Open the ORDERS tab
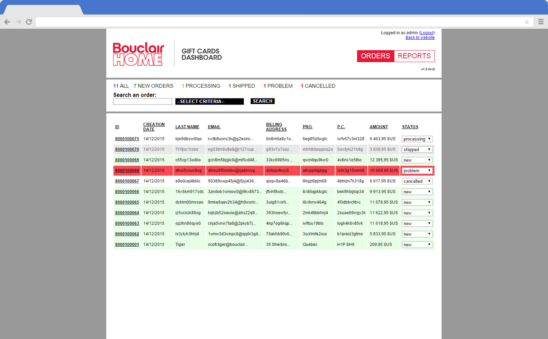This screenshot has height=339, width=548. coord(375,56)
